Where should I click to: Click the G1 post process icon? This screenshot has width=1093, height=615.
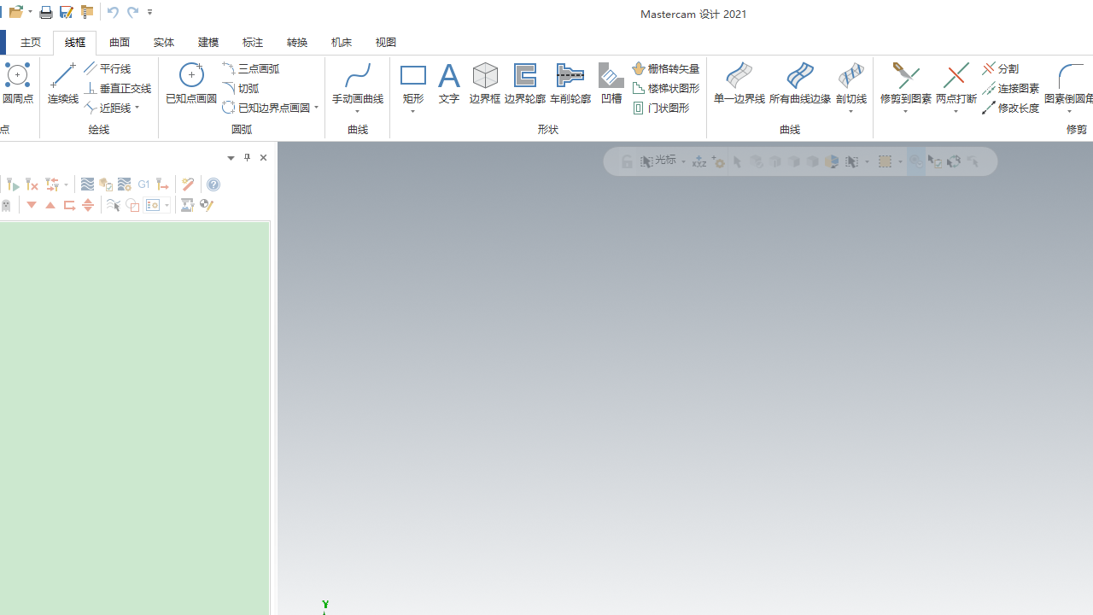(143, 184)
